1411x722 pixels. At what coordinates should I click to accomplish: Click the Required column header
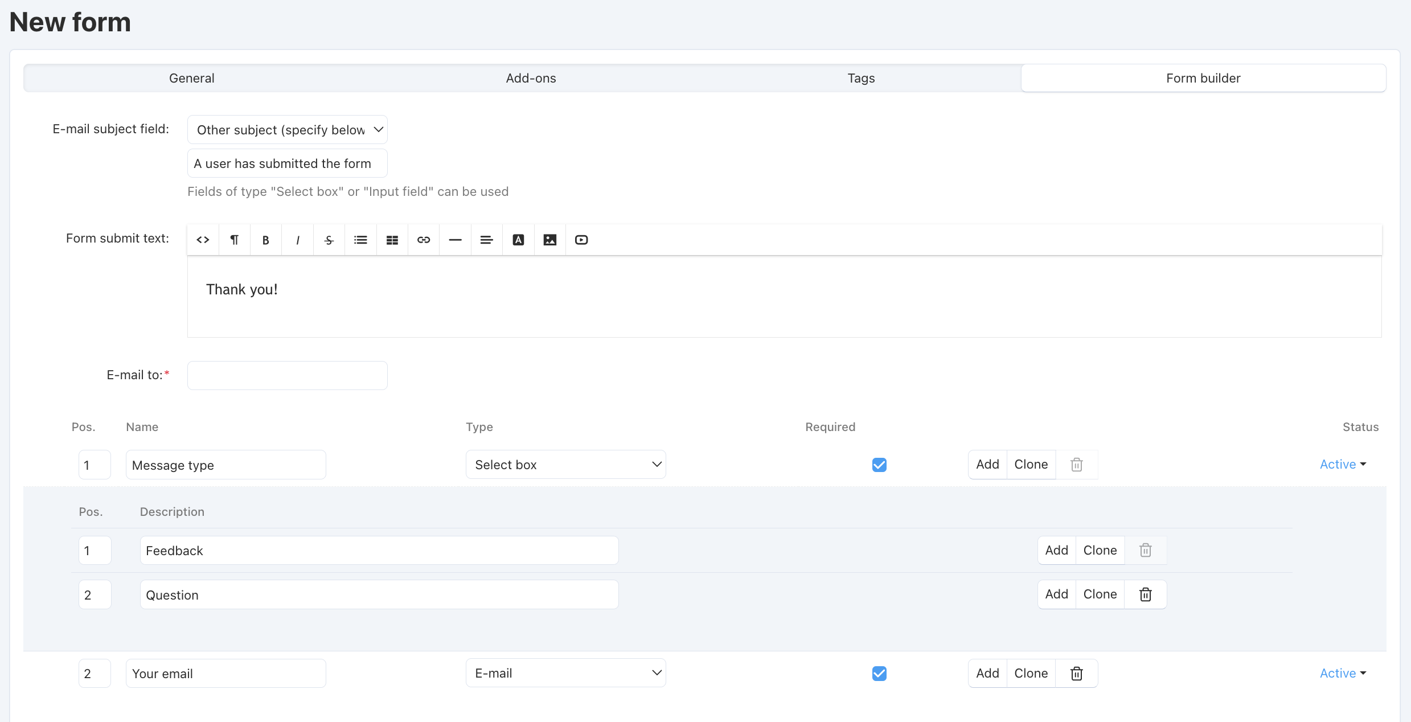pos(830,427)
